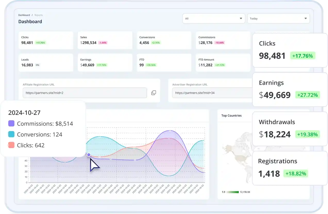Click the Advertiser Registration URL field
The width and height of the screenshot is (328, 214).
(x=212, y=93)
